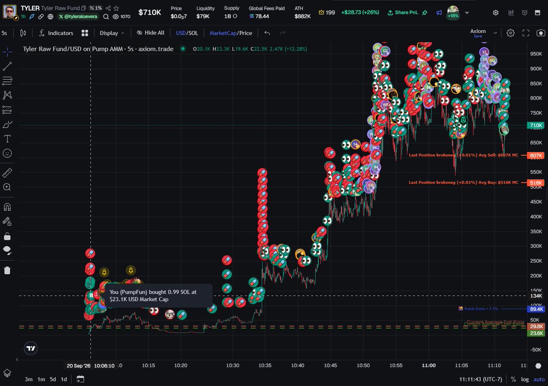
Task: Open the @tyleraloevera X profile link
Action: pyautogui.click(x=79, y=16)
